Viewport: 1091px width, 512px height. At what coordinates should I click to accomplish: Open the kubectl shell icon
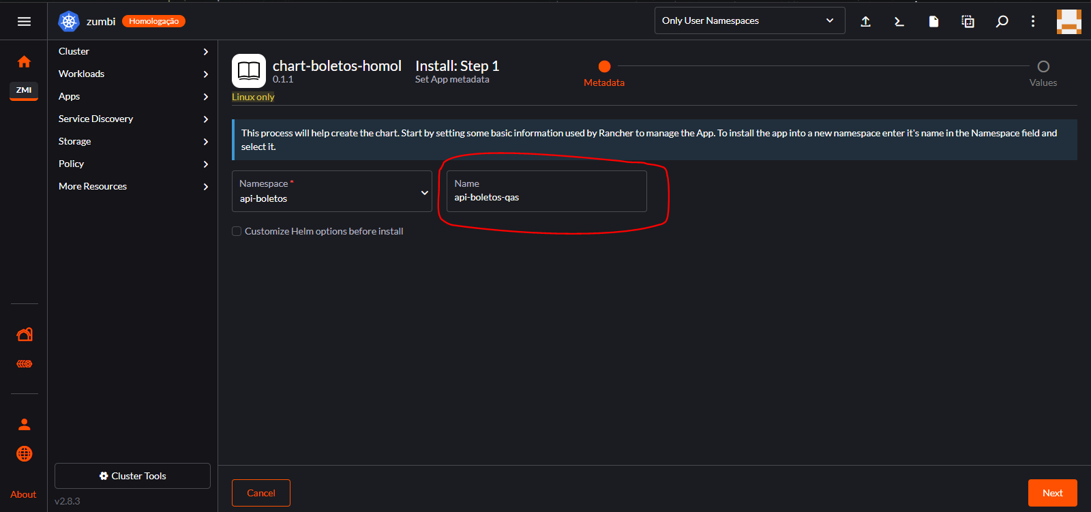(899, 21)
